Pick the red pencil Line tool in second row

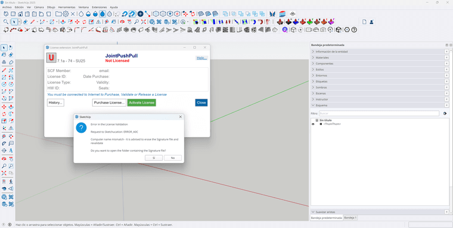click(32, 22)
